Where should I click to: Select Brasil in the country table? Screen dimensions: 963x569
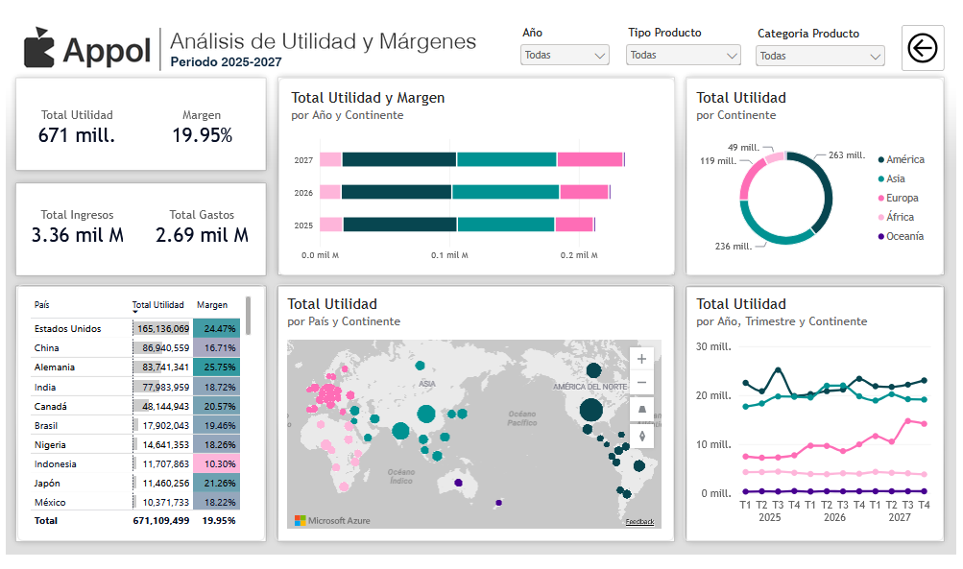click(46, 425)
